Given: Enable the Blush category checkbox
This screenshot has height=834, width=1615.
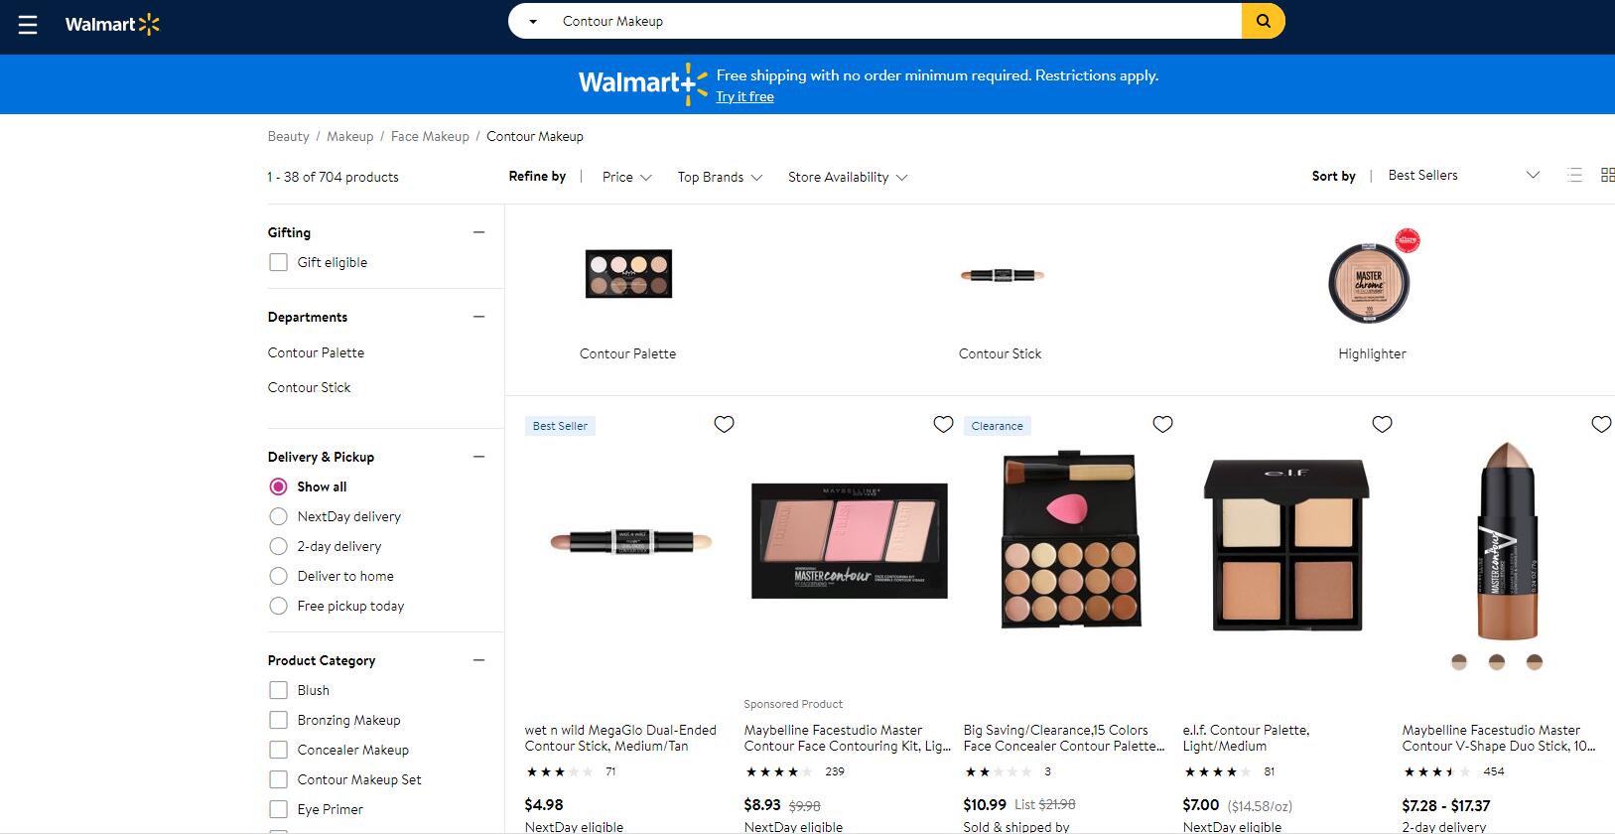Looking at the screenshot, I should (x=279, y=691).
